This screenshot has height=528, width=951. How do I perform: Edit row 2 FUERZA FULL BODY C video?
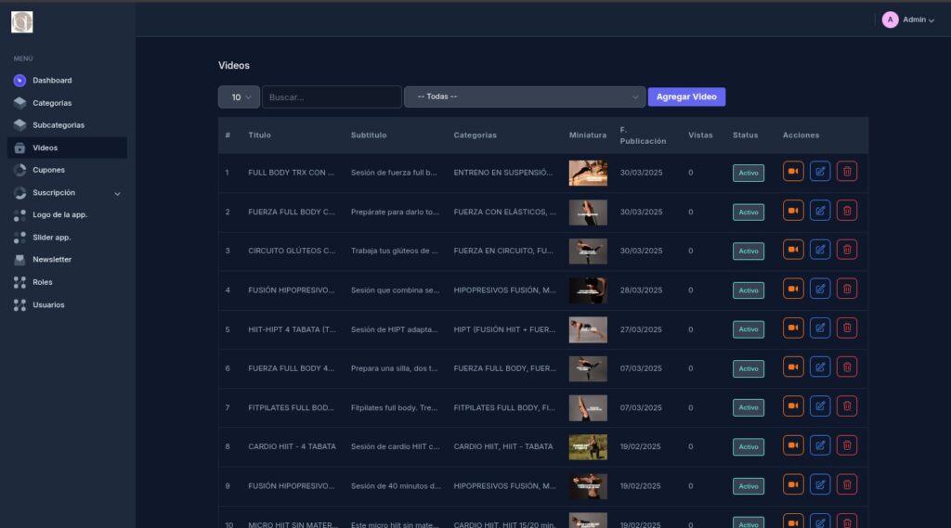820,211
